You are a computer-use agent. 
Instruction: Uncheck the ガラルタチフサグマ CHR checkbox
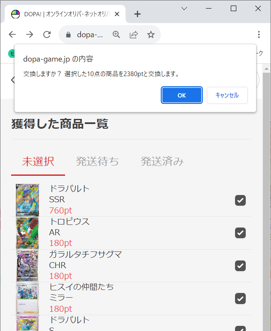coord(240,266)
